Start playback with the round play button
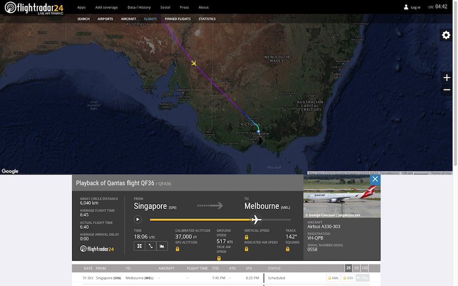The height and width of the screenshot is (286, 458). point(137,219)
